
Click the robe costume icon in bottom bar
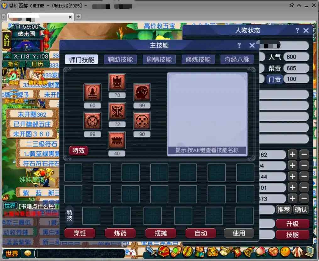[x=297, y=252]
